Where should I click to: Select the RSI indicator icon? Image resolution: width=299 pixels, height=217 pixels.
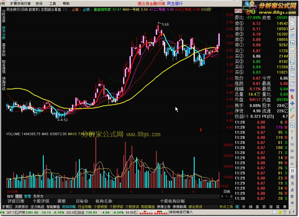292,90
